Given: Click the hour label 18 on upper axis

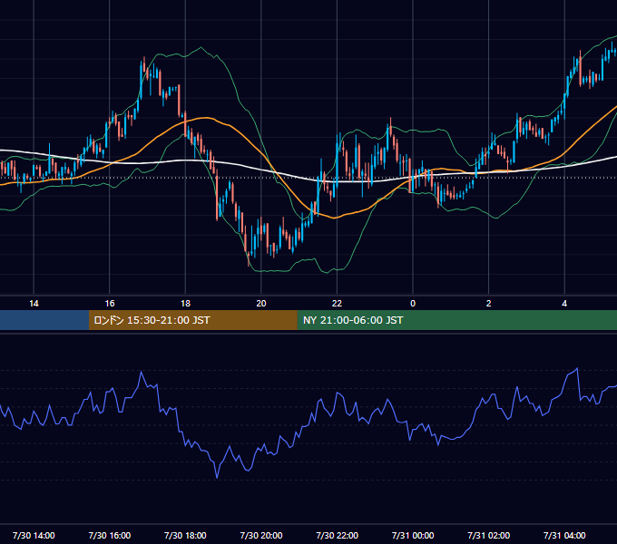Looking at the screenshot, I should 185,304.
